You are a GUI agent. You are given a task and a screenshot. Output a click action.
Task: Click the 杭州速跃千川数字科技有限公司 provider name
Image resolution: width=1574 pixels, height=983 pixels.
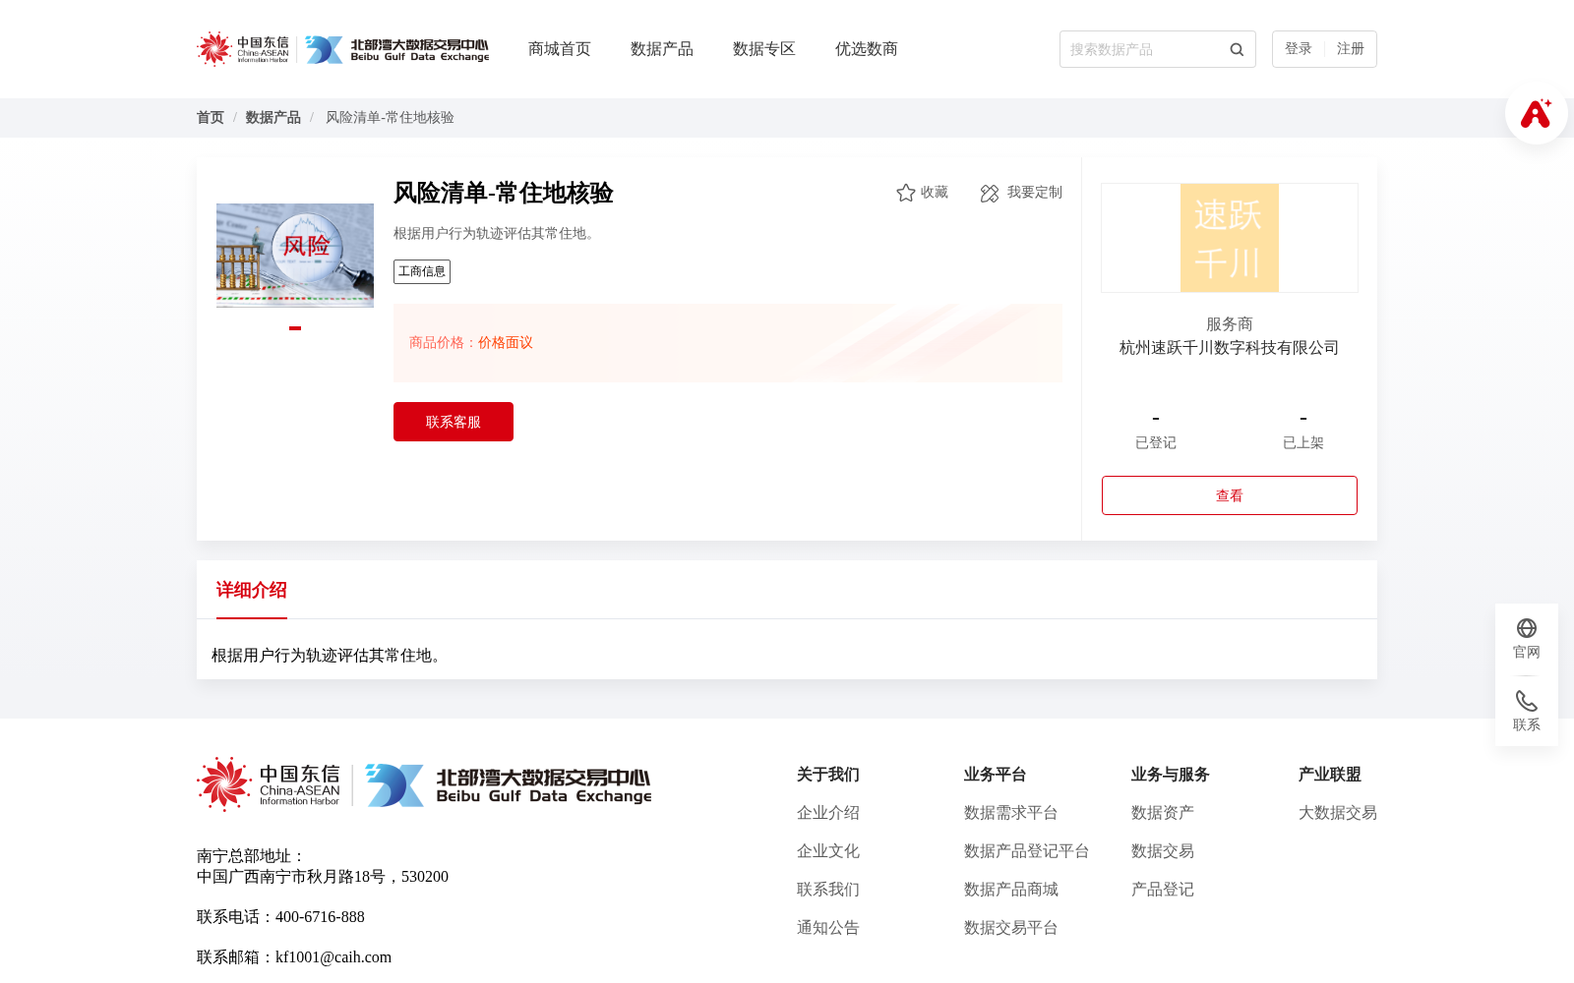click(1230, 348)
